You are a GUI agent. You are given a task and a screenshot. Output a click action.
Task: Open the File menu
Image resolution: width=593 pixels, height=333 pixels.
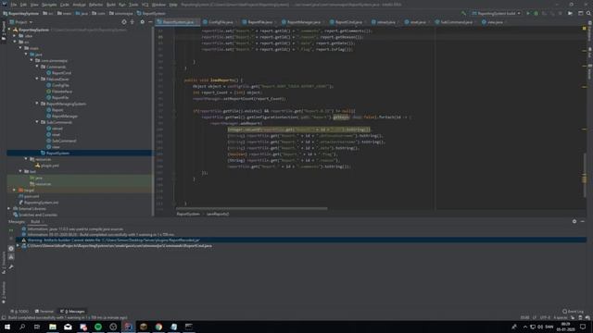13,5
